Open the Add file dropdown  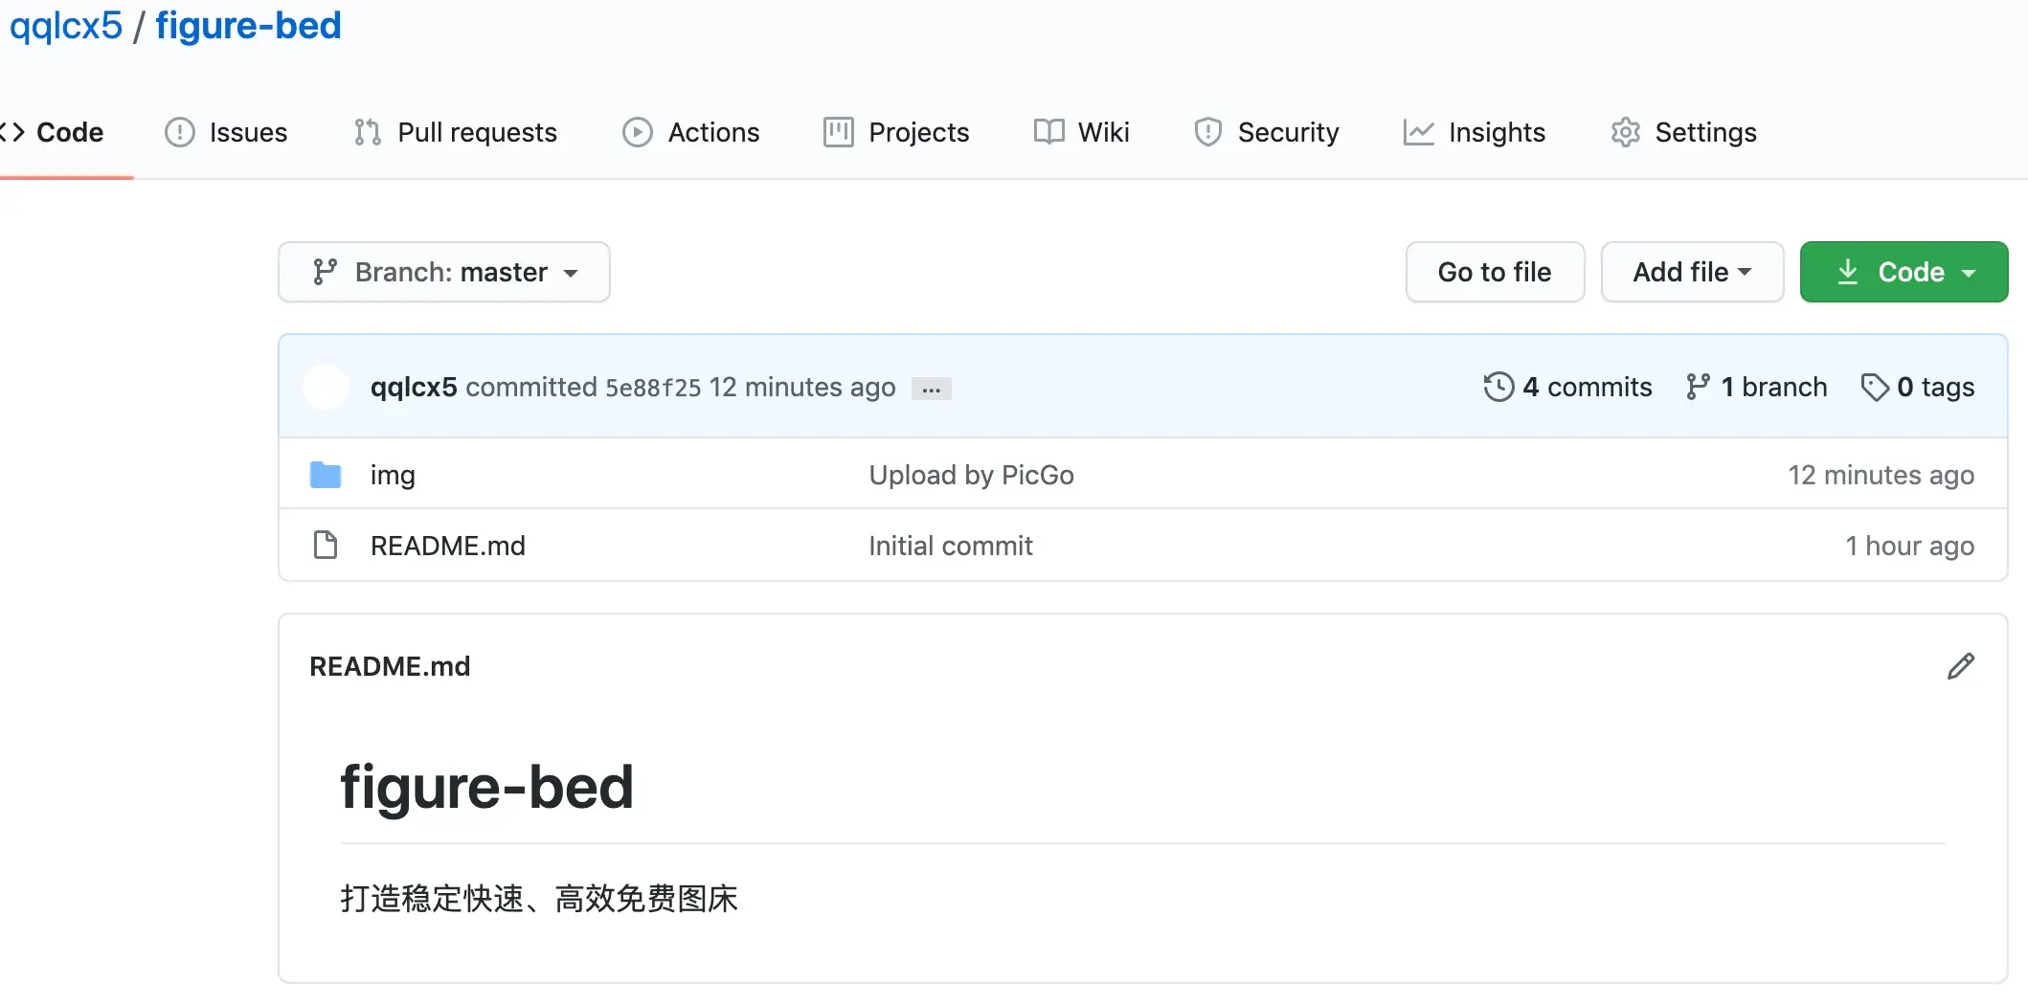1692,272
